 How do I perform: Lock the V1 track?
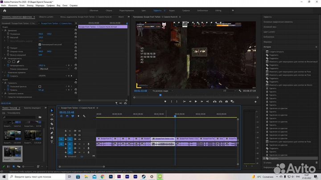[x=66, y=139]
